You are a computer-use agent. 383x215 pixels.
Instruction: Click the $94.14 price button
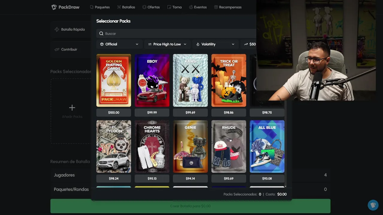(x=190, y=179)
